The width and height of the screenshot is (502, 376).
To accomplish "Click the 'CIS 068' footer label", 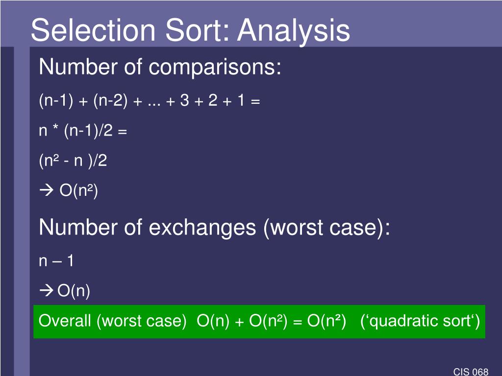I will 471,372.
